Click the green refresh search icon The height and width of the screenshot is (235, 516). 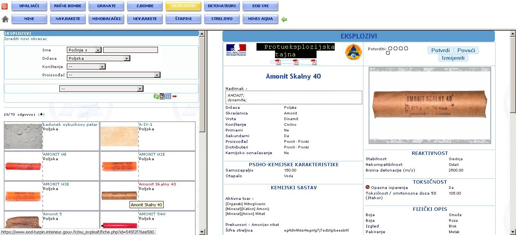pos(156,96)
